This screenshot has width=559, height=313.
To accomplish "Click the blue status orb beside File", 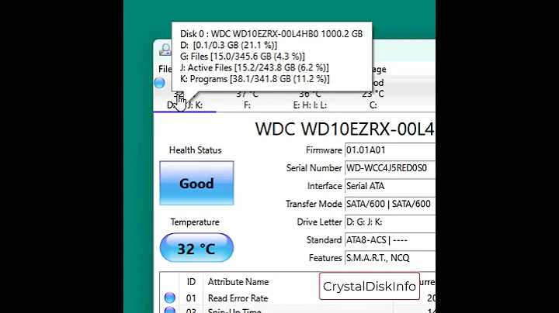I will (160, 83).
